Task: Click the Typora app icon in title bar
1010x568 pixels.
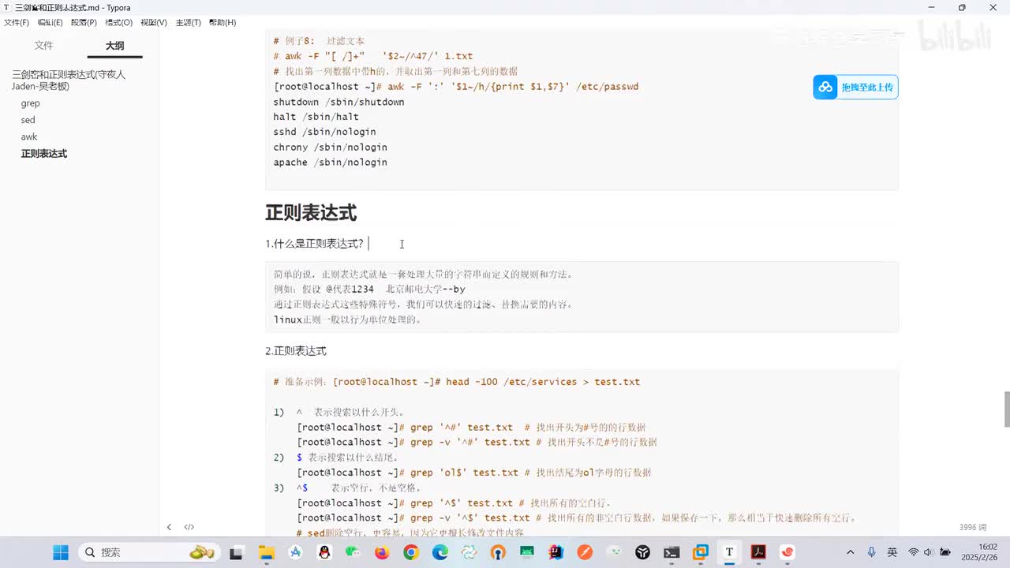Action: [7, 7]
